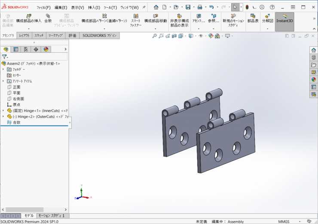318x224 pixels.
Task: Open the ConfigurationManager tab icon
Action: click(26, 49)
